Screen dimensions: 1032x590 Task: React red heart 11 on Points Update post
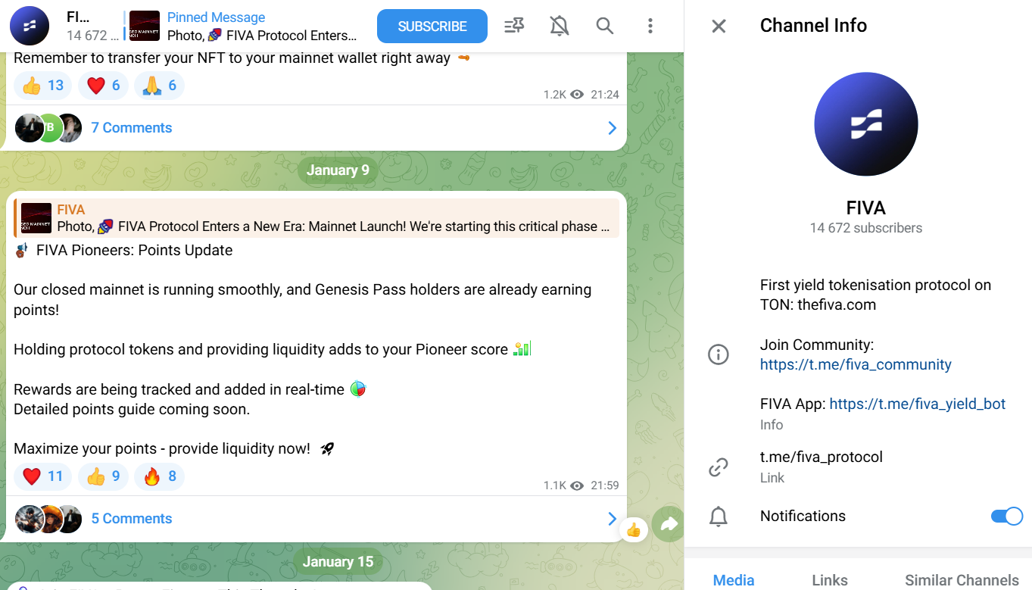43,476
